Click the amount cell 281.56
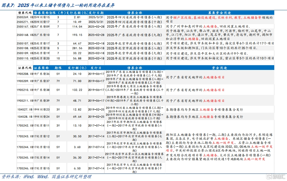The width and height of the screenshot is (287, 181). pos(77,48)
